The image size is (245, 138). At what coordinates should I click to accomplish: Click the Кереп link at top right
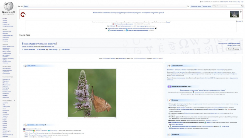click(x=242, y=2)
